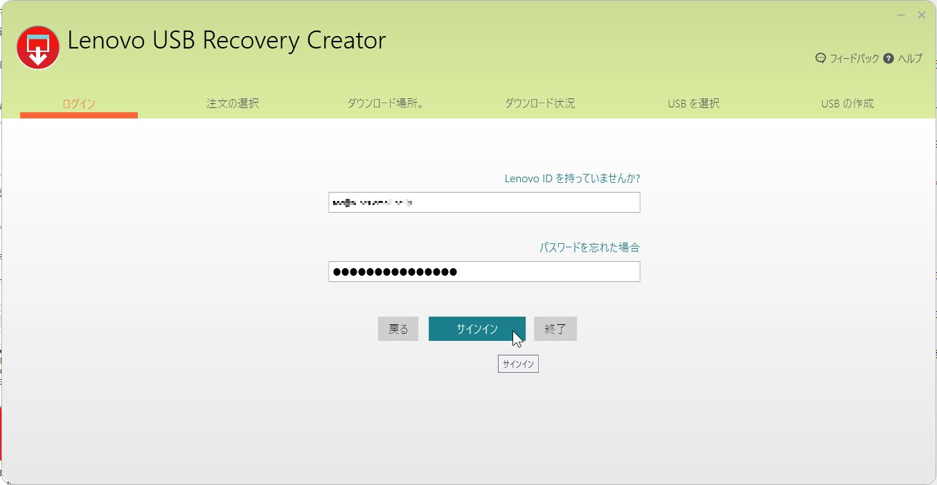
Task: Go to the ダウンロード場所。 tab
Action: pos(386,104)
